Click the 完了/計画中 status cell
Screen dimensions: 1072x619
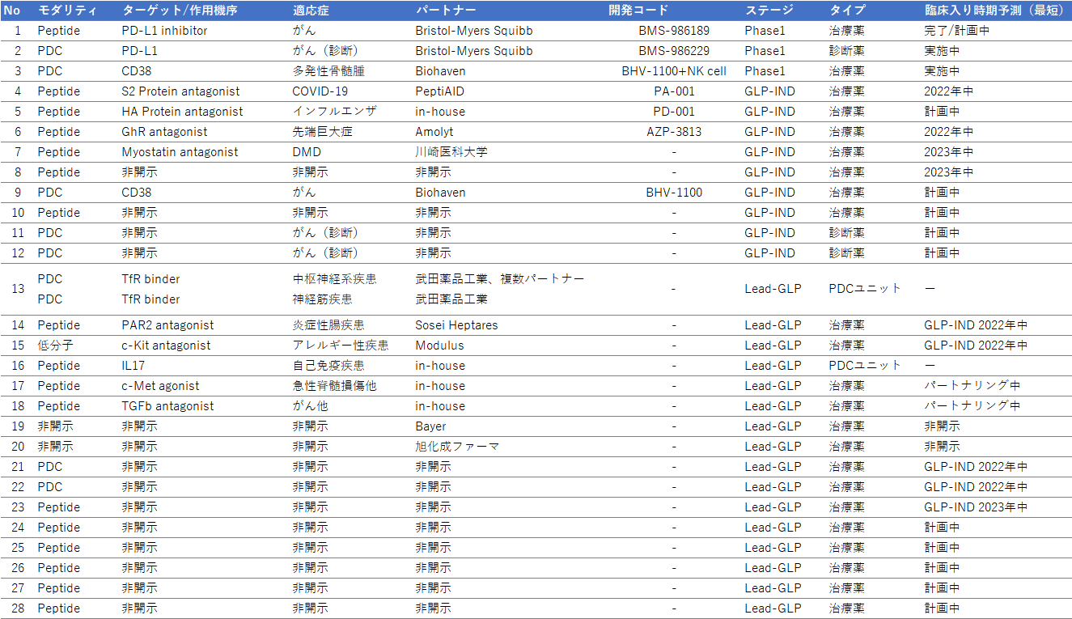957,31
